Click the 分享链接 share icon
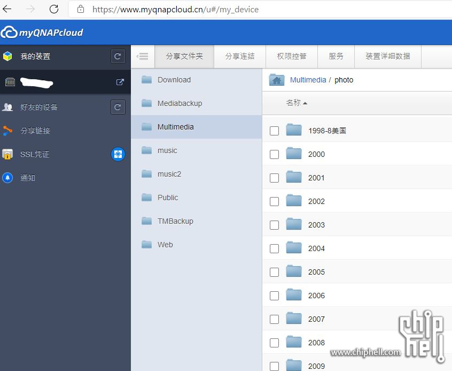This screenshot has width=452, height=371. click(x=7, y=131)
